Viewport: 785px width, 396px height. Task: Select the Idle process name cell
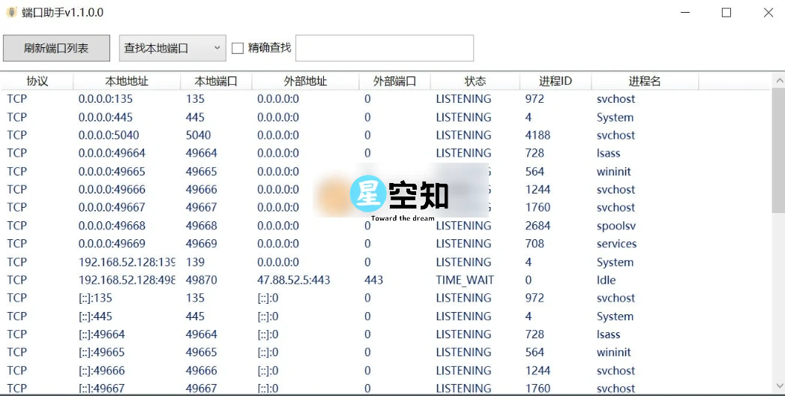(x=606, y=280)
